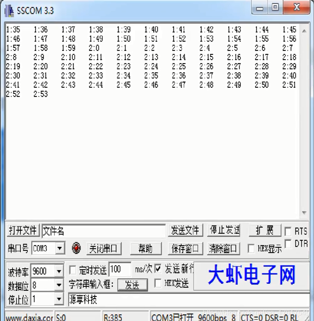Click the scroll down arrow of receive window

(304, 213)
